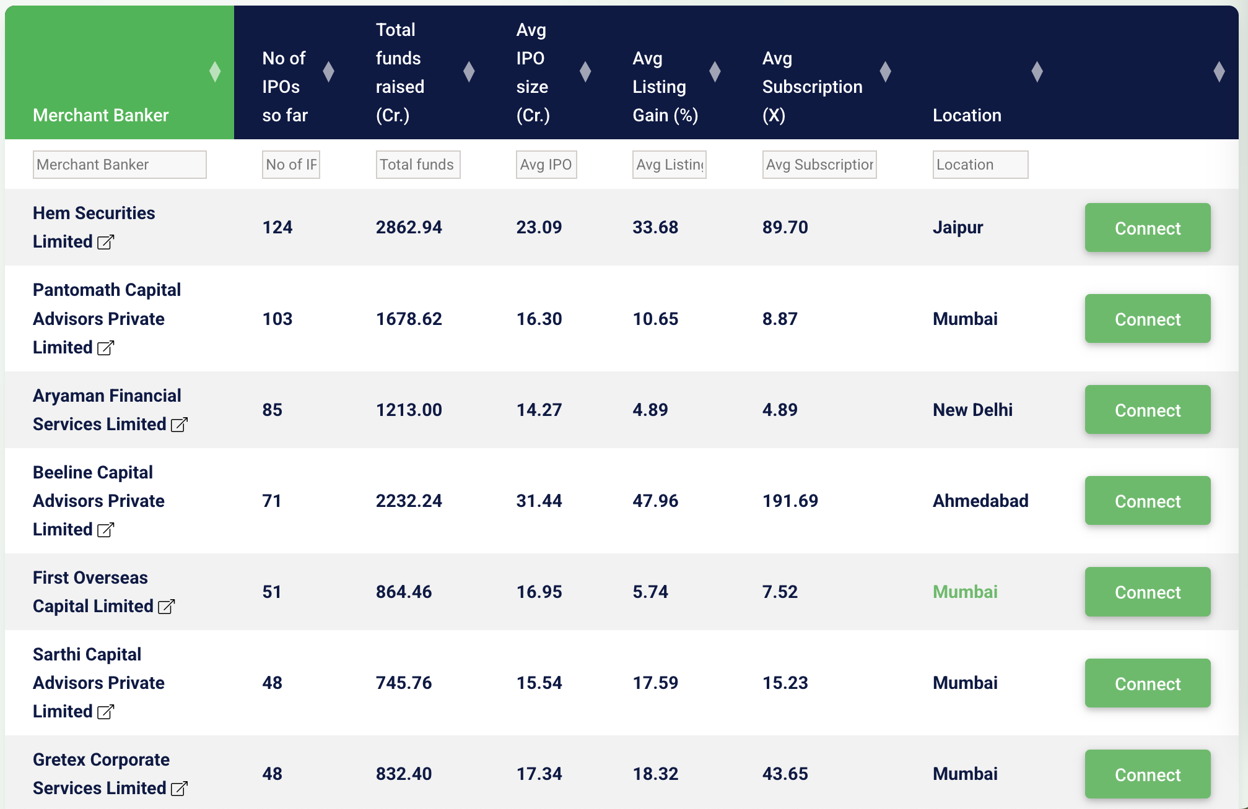Connect with Beeline Capital Advisors
Screen dimensions: 1248x809
1148,501
